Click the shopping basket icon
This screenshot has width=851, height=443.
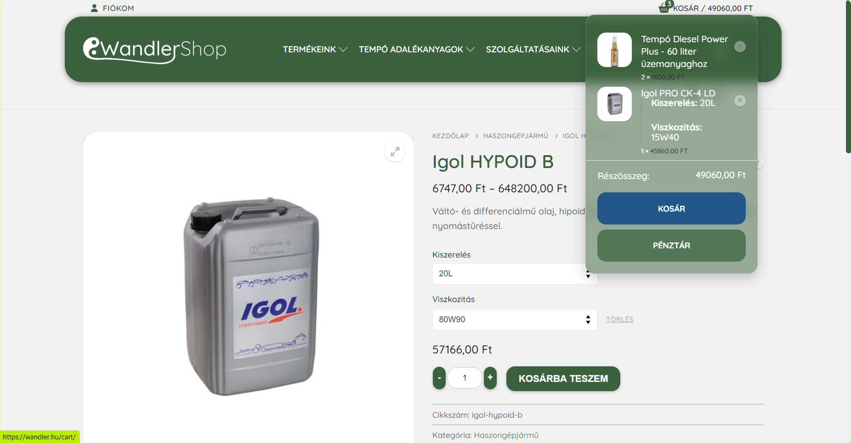coord(664,8)
